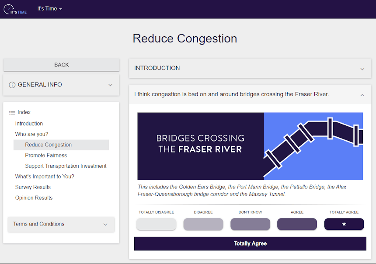The width and height of the screenshot is (376, 264).
Task: Go to Promote Fairness in index
Action: tap(46, 155)
